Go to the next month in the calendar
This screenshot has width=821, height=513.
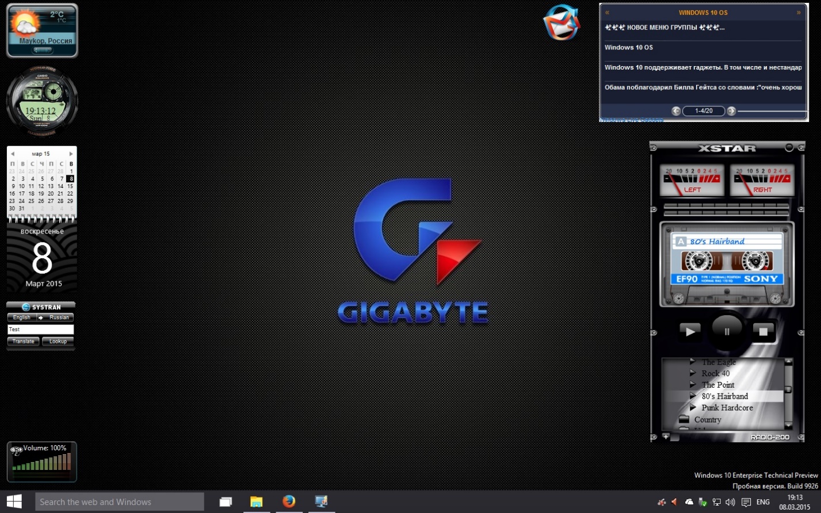(71, 154)
